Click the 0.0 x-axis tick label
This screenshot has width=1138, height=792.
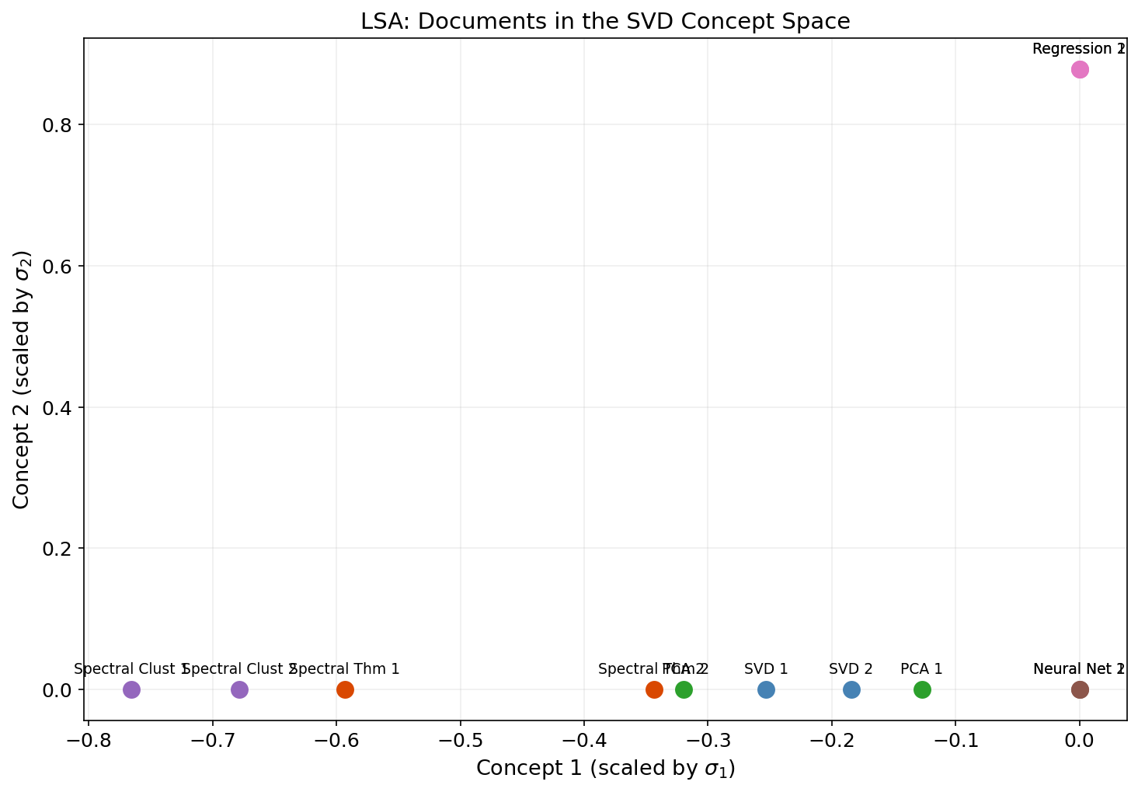tap(1080, 740)
